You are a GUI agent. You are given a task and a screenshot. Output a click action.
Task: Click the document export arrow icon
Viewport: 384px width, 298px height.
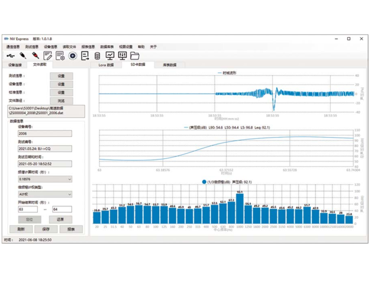point(85,56)
